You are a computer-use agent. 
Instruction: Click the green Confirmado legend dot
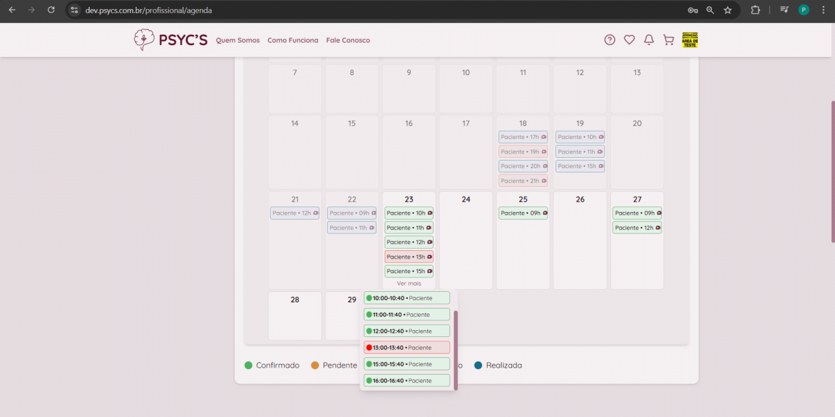click(x=248, y=366)
